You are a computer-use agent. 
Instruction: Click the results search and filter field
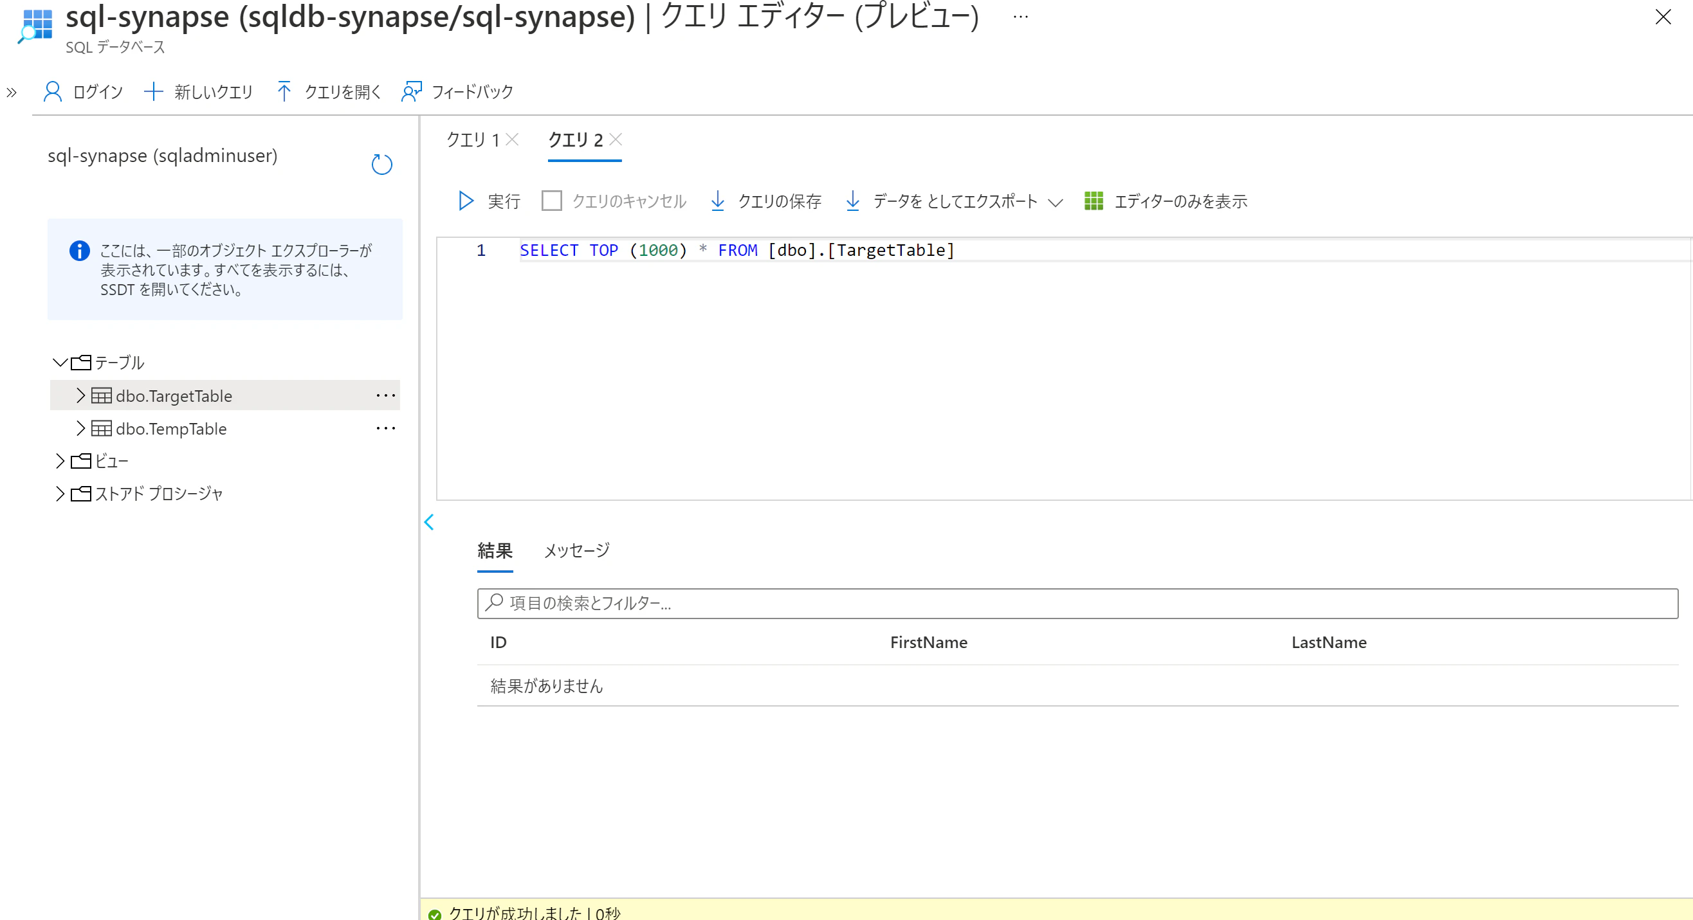[1077, 604]
